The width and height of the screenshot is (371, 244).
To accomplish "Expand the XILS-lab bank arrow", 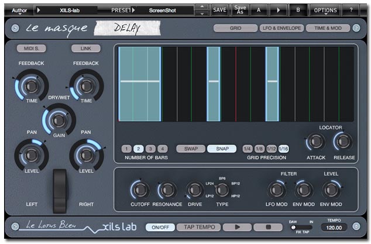I will 39,10.
